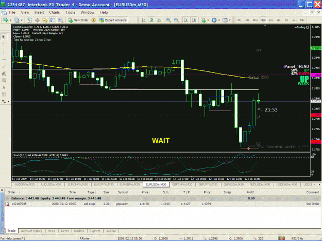This screenshot has width=322, height=241.
Task: Select the H1 timeframe
Action: 271,20
